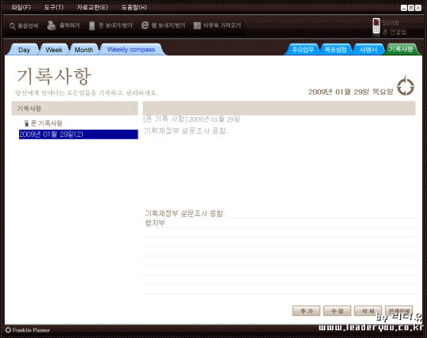The height and width of the screenshot is (338, 427).
Task: Open the 주요업무 tab
Action: 303,50
